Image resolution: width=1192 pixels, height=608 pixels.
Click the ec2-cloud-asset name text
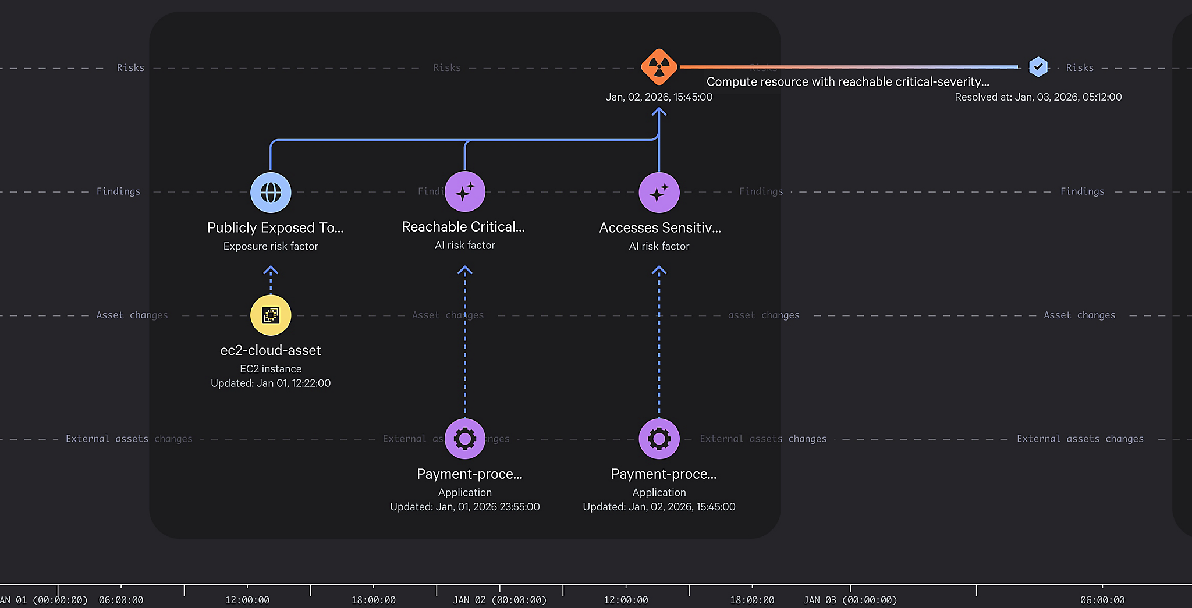(x=271, y=350)
